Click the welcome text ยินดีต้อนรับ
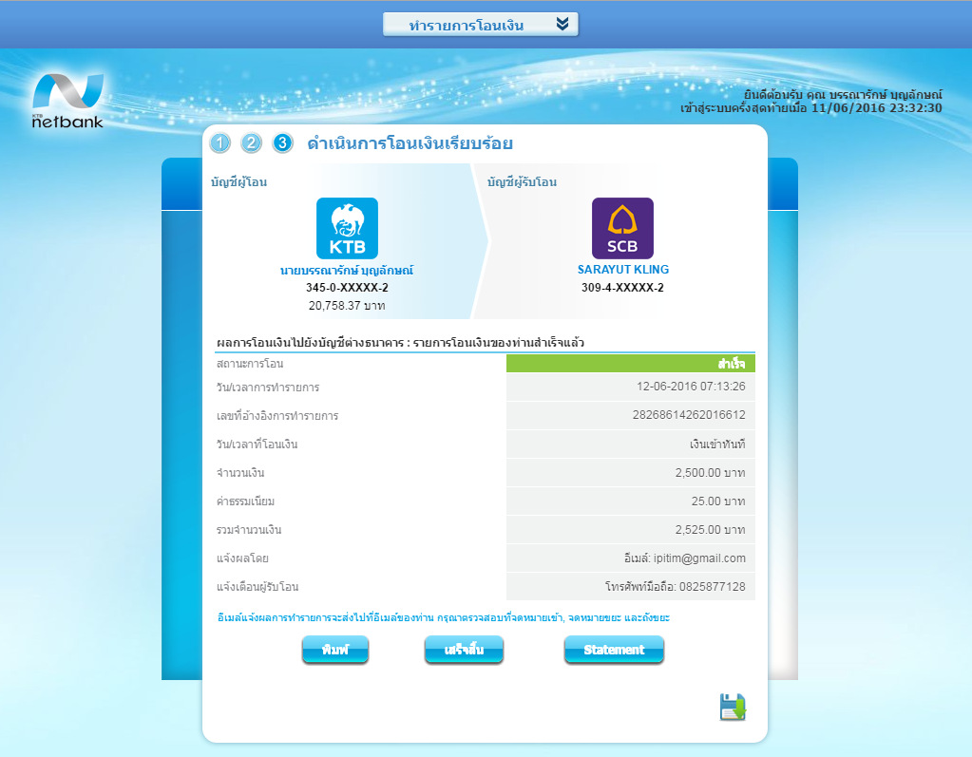Screen dimensions: 972x757 tap(773, 95)
